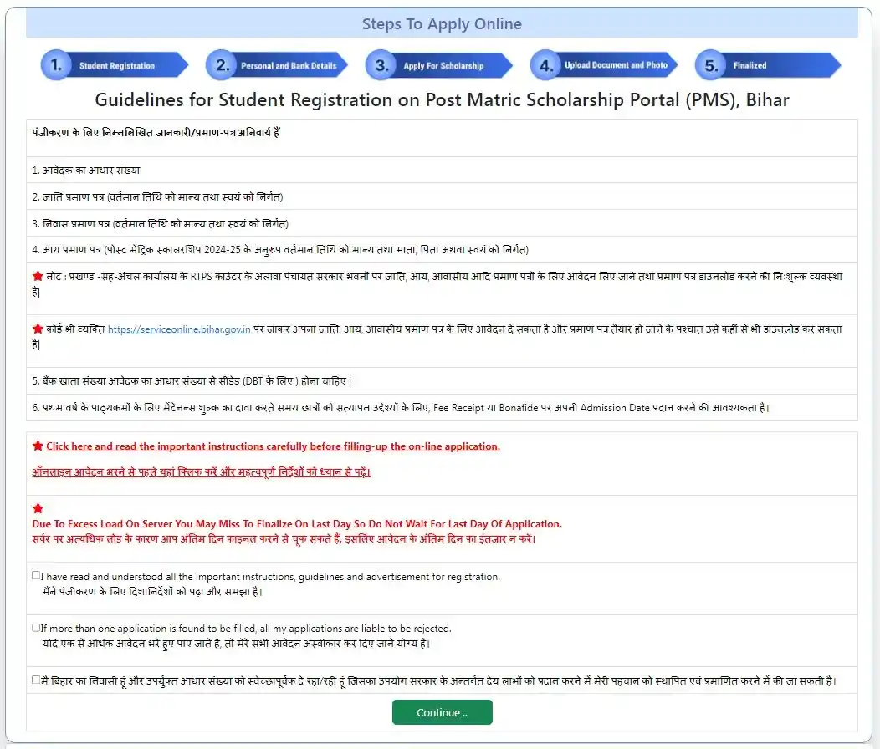
Task: Click the number 5 step circle
Action: (709, 65)
